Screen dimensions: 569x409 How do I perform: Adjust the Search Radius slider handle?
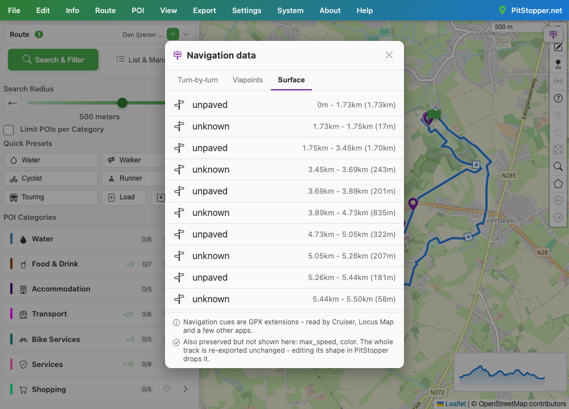(x=122, y=103)
